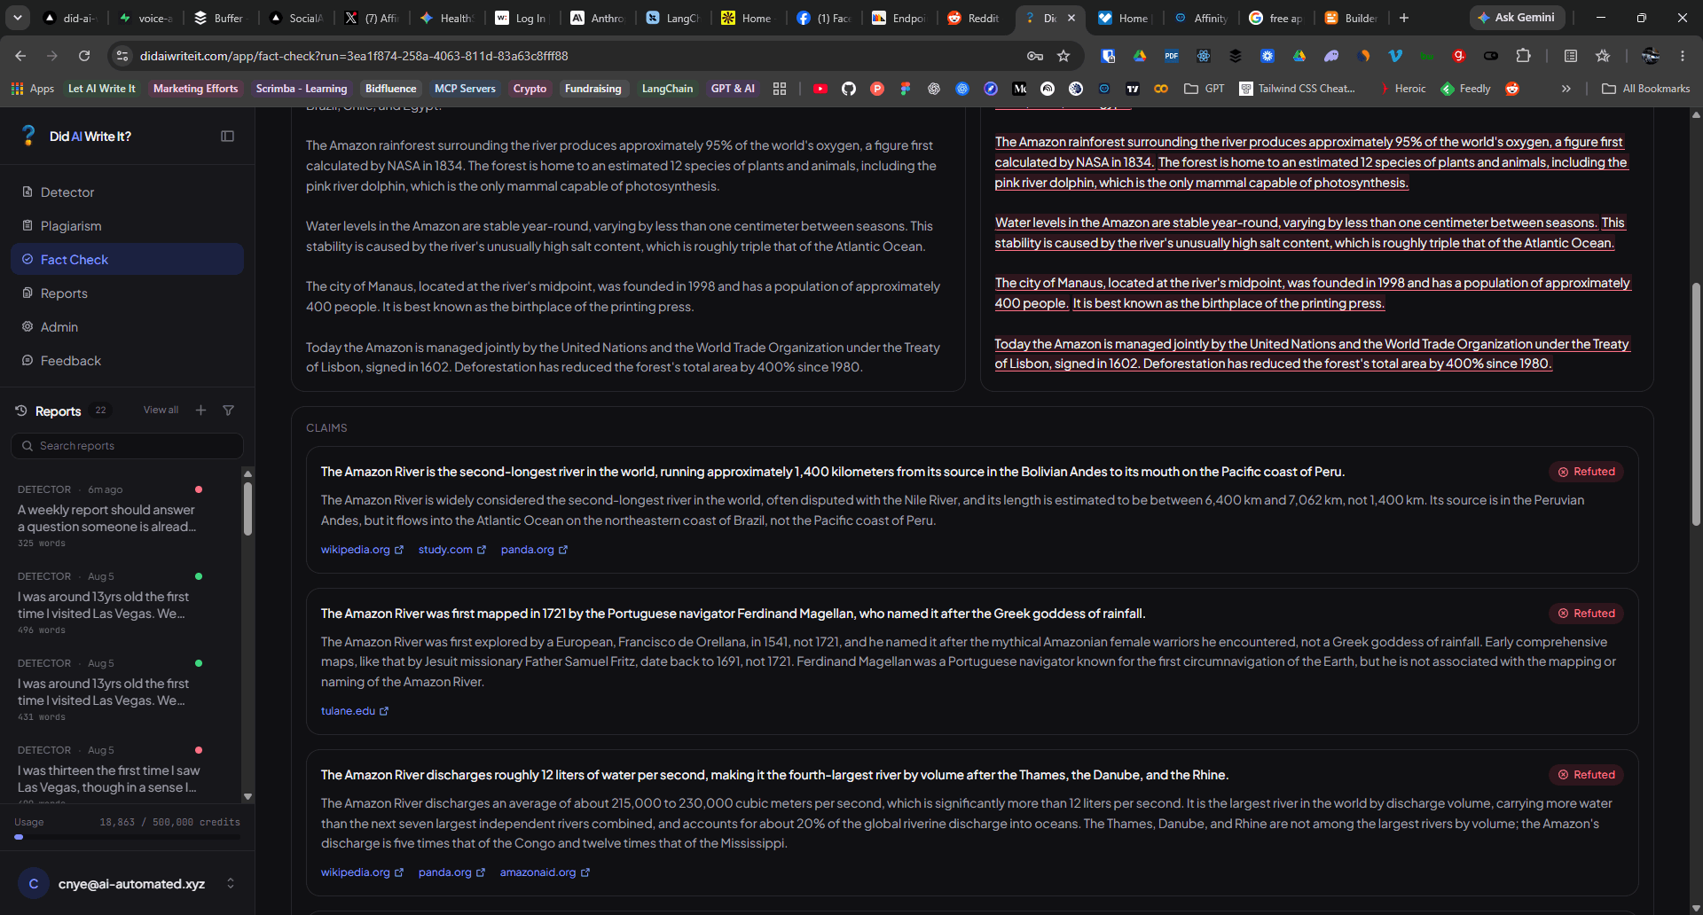Viewport: 1703px width, 915px height.
Task: Reload the current page
Action: pos(84,56)
